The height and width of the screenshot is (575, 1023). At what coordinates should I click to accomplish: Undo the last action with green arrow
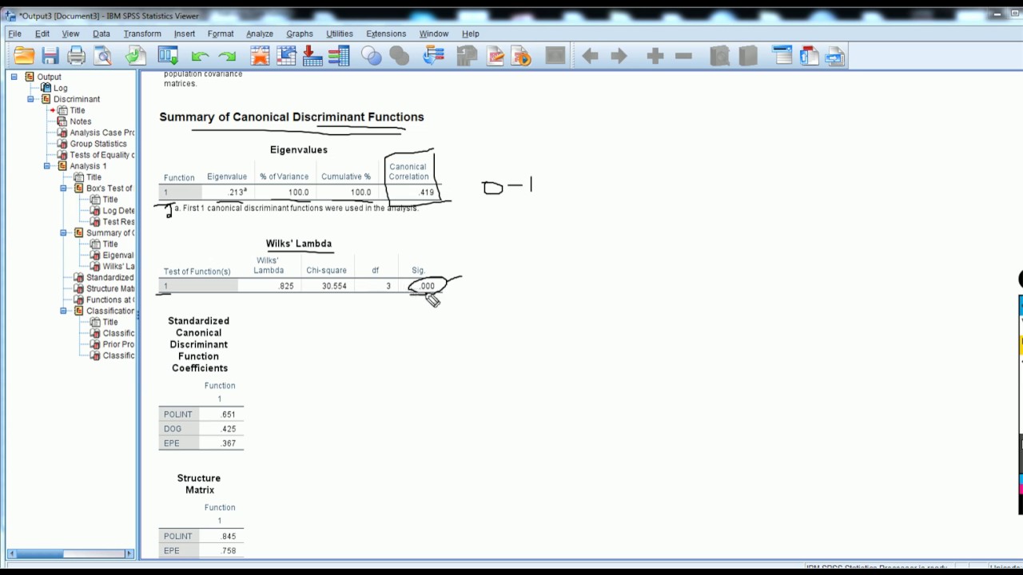[x=200, y=56]
